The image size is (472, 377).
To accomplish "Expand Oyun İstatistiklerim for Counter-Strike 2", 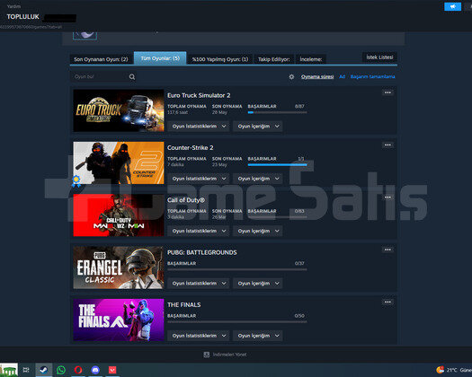I will pos(199,179).
